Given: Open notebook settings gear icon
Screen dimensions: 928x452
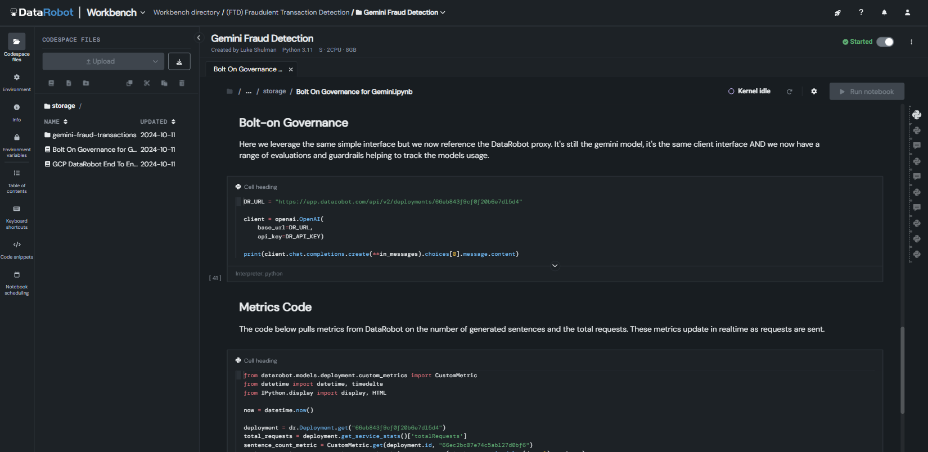Looking at the screenshot, I should tap(814, 92).
